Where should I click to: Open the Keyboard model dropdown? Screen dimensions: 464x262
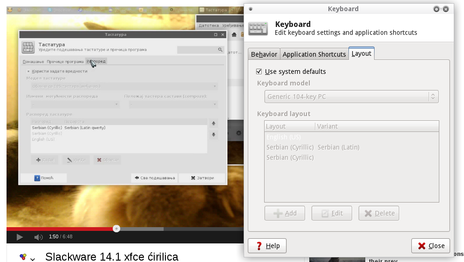coord(352,97)
